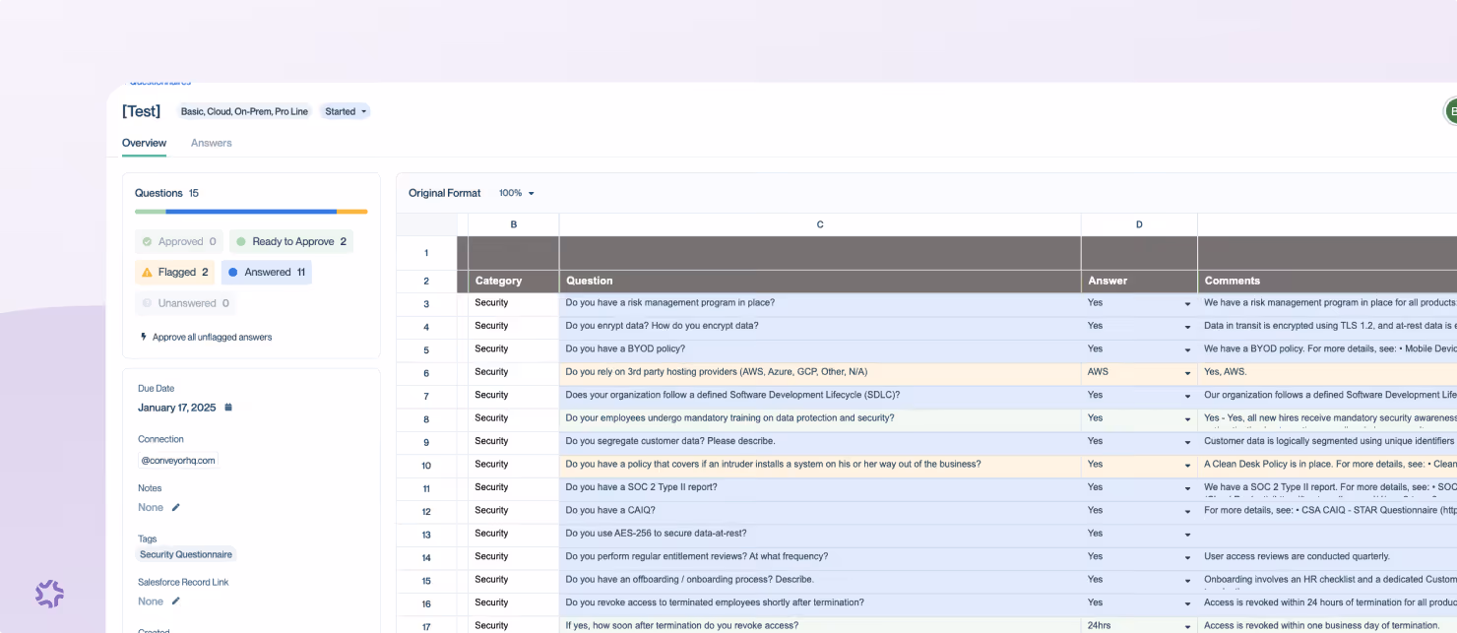Click the questions progress bar
This screenshot has width=1457, height=633.
(x=251, y=211)
